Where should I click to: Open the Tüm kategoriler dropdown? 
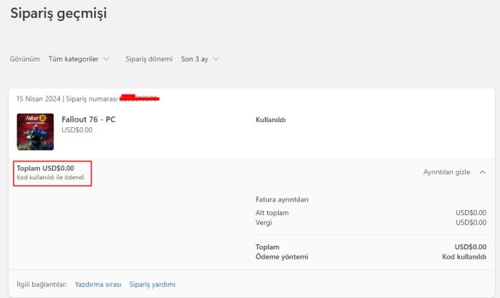tap(73, 59)
